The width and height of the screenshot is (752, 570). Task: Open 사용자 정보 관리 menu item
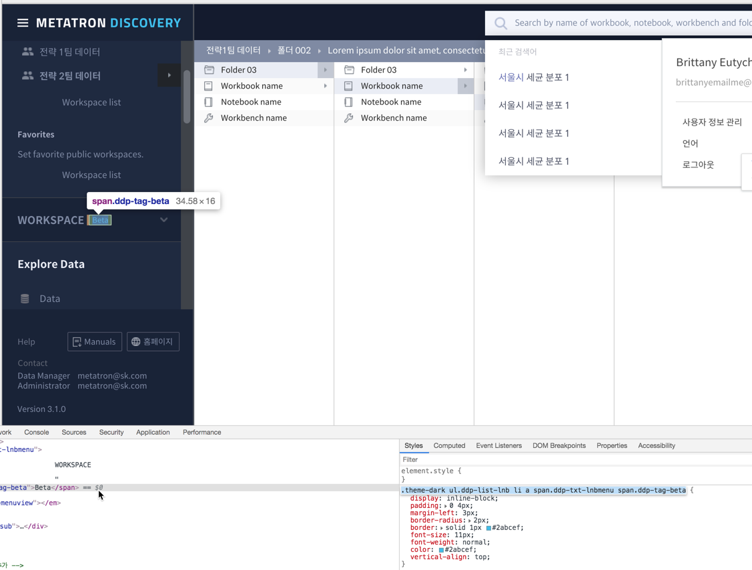(712, 122)
